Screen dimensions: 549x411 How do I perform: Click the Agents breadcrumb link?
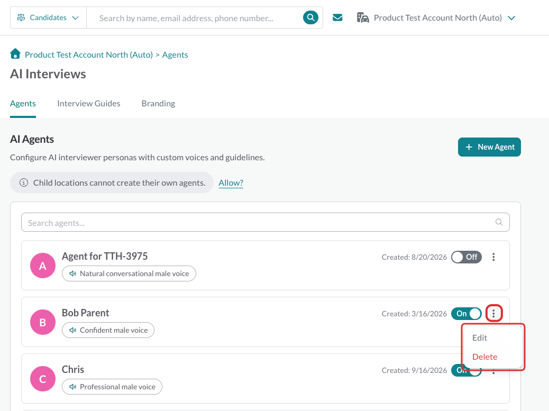pyautogui.click(x=175, y=54)
